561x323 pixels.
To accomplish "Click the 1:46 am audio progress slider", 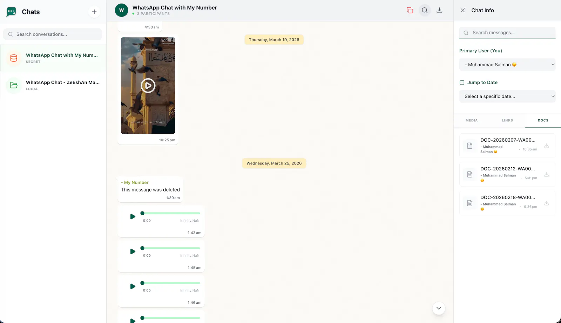I will pyautogui.click(x=171, y=283).
